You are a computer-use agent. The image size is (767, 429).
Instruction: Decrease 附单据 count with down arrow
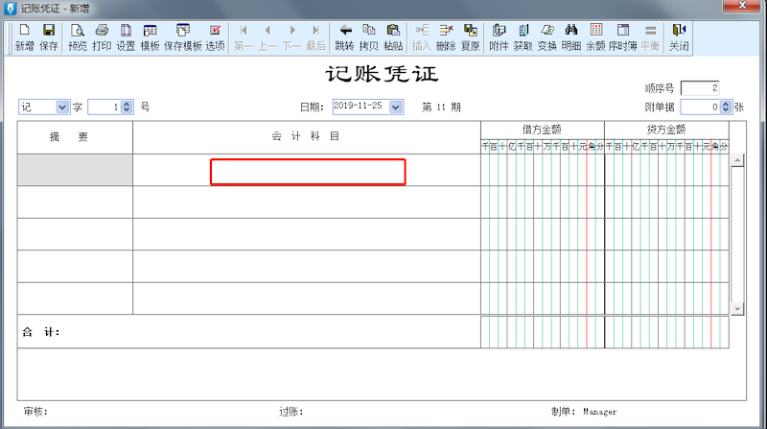tap(726, 110)
